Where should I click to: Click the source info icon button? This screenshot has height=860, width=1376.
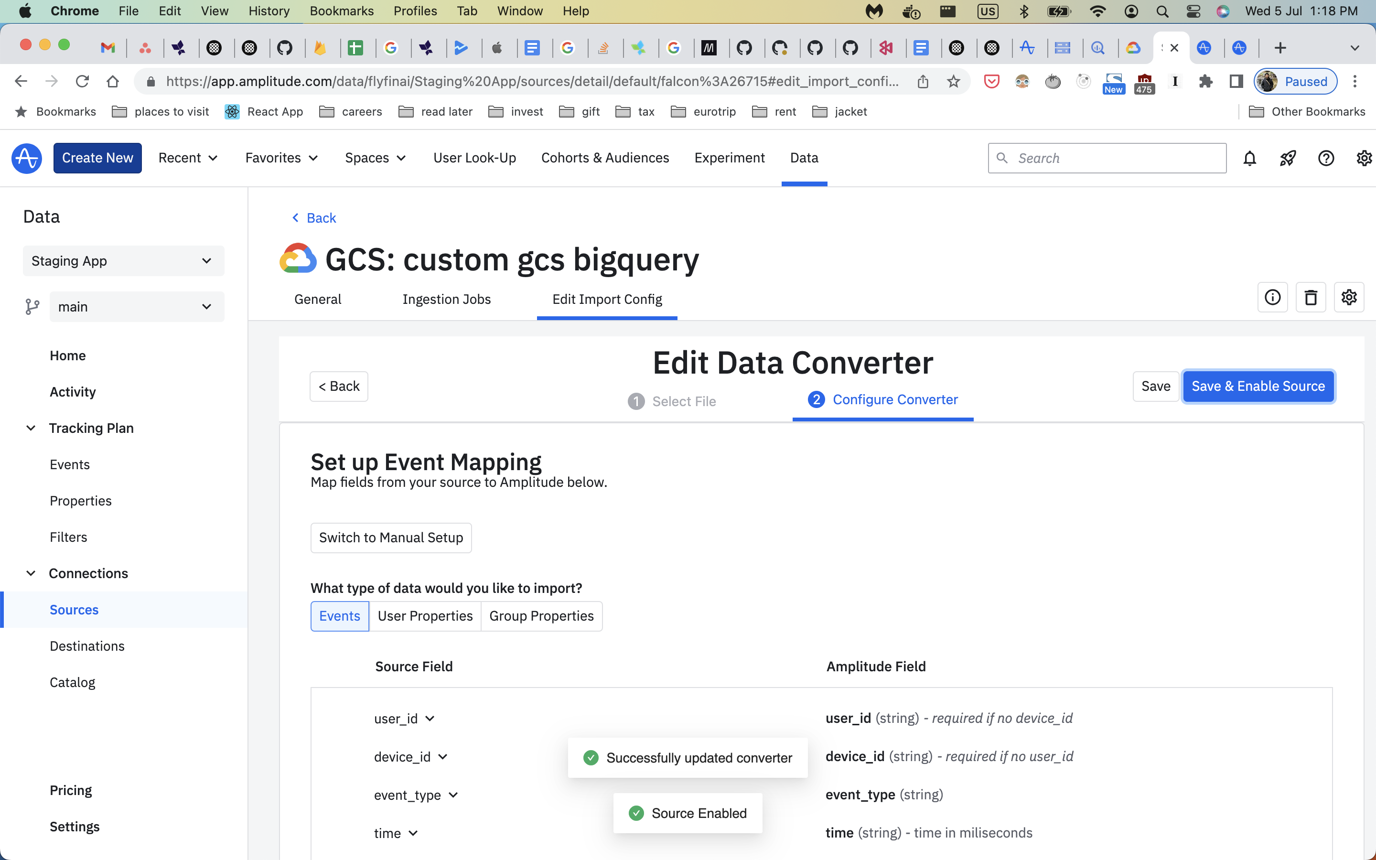pos(1272,297)
